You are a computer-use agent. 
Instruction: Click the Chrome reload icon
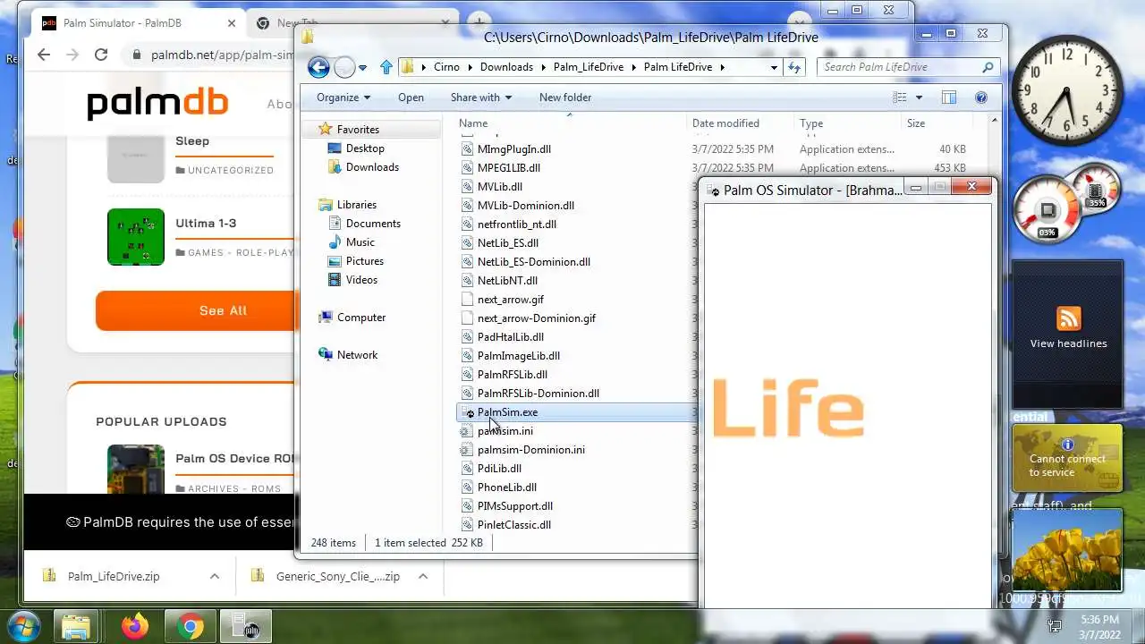(101, 55)
